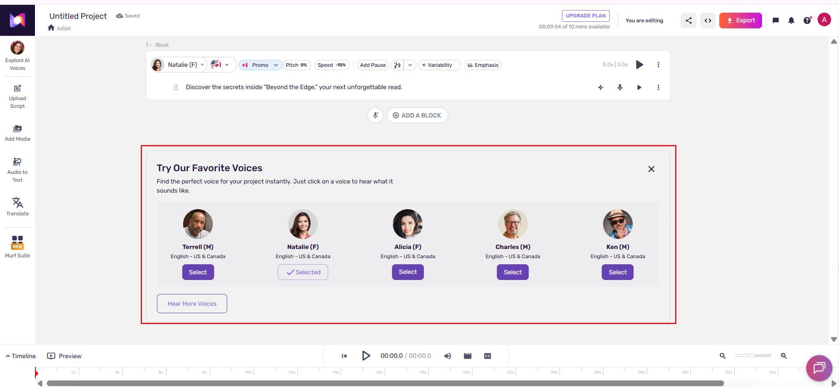Open the Translate tool
Screen dimensions: 839x387
tap(17, 206)
